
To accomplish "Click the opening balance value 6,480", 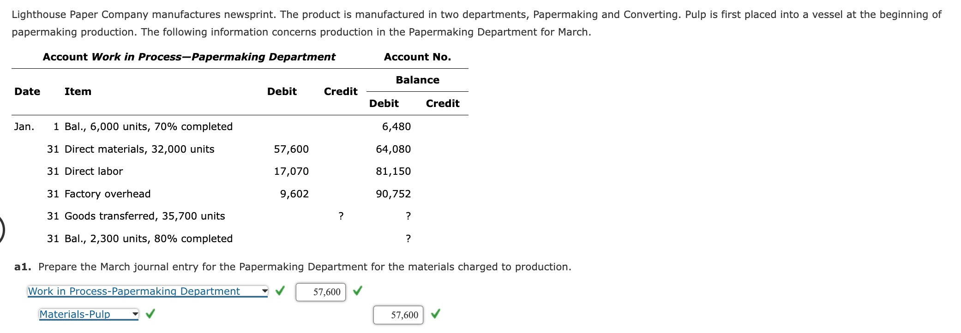I will tap(396, 127).
